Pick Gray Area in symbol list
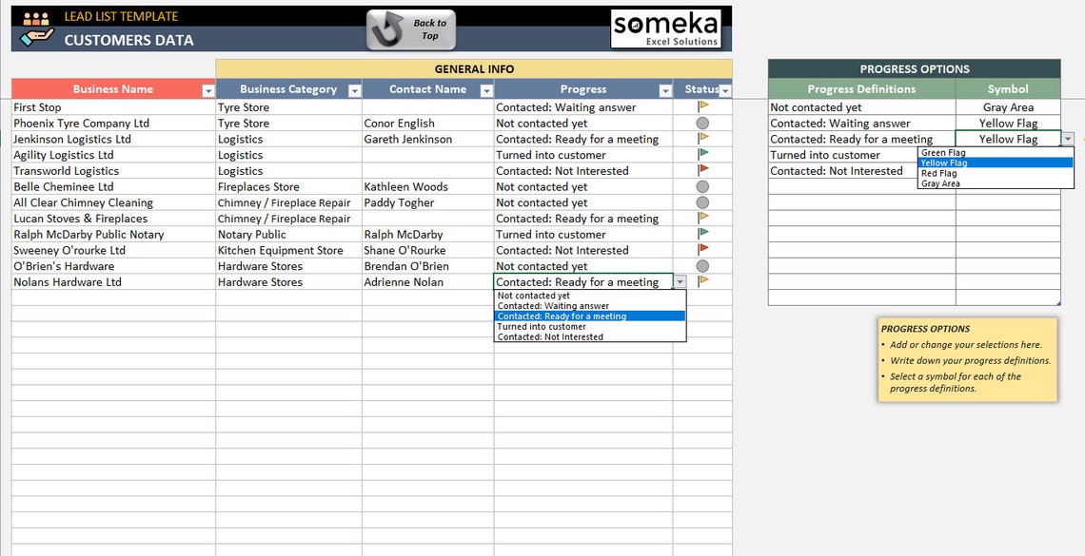The image size is (1085, 556). click(x=996, y=183)
